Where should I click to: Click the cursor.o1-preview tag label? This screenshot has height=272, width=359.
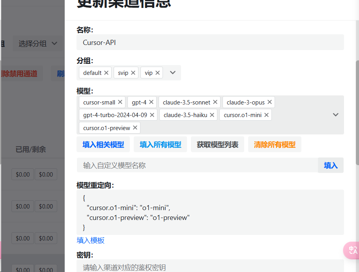pos(107,128)
